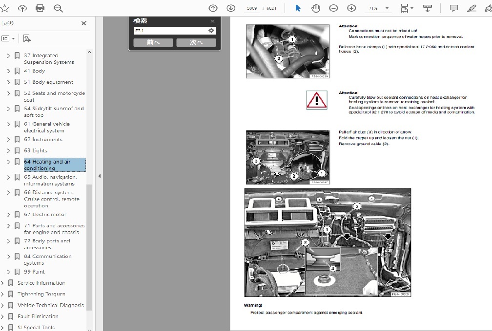Close the bookmarks panel

84,23
